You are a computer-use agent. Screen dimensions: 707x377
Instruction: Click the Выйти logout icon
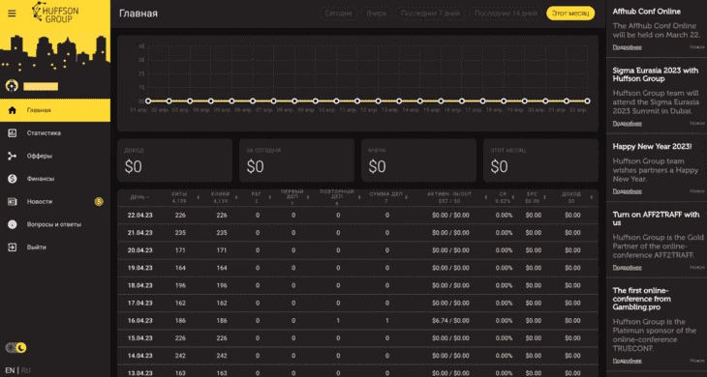pos(13,247)
